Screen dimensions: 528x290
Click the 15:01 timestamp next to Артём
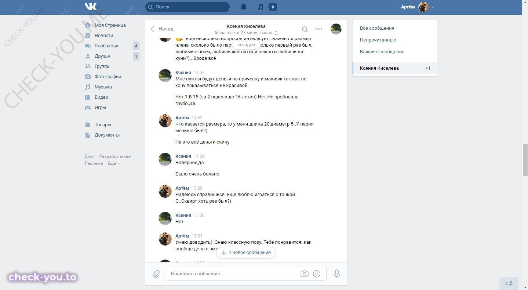point(197,236)
